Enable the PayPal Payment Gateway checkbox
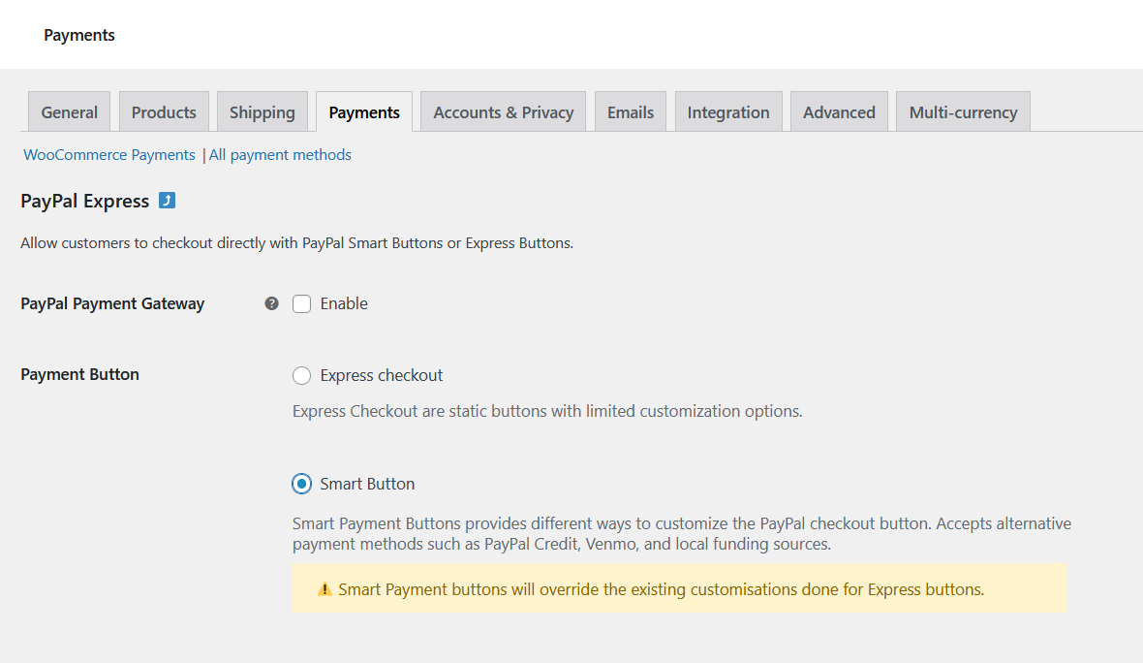Viewport: 1143px width, 663px height. point(302,303)
